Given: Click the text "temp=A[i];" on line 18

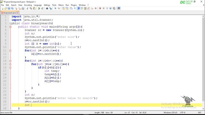Looking at the screenshot, I should point(53,74).
